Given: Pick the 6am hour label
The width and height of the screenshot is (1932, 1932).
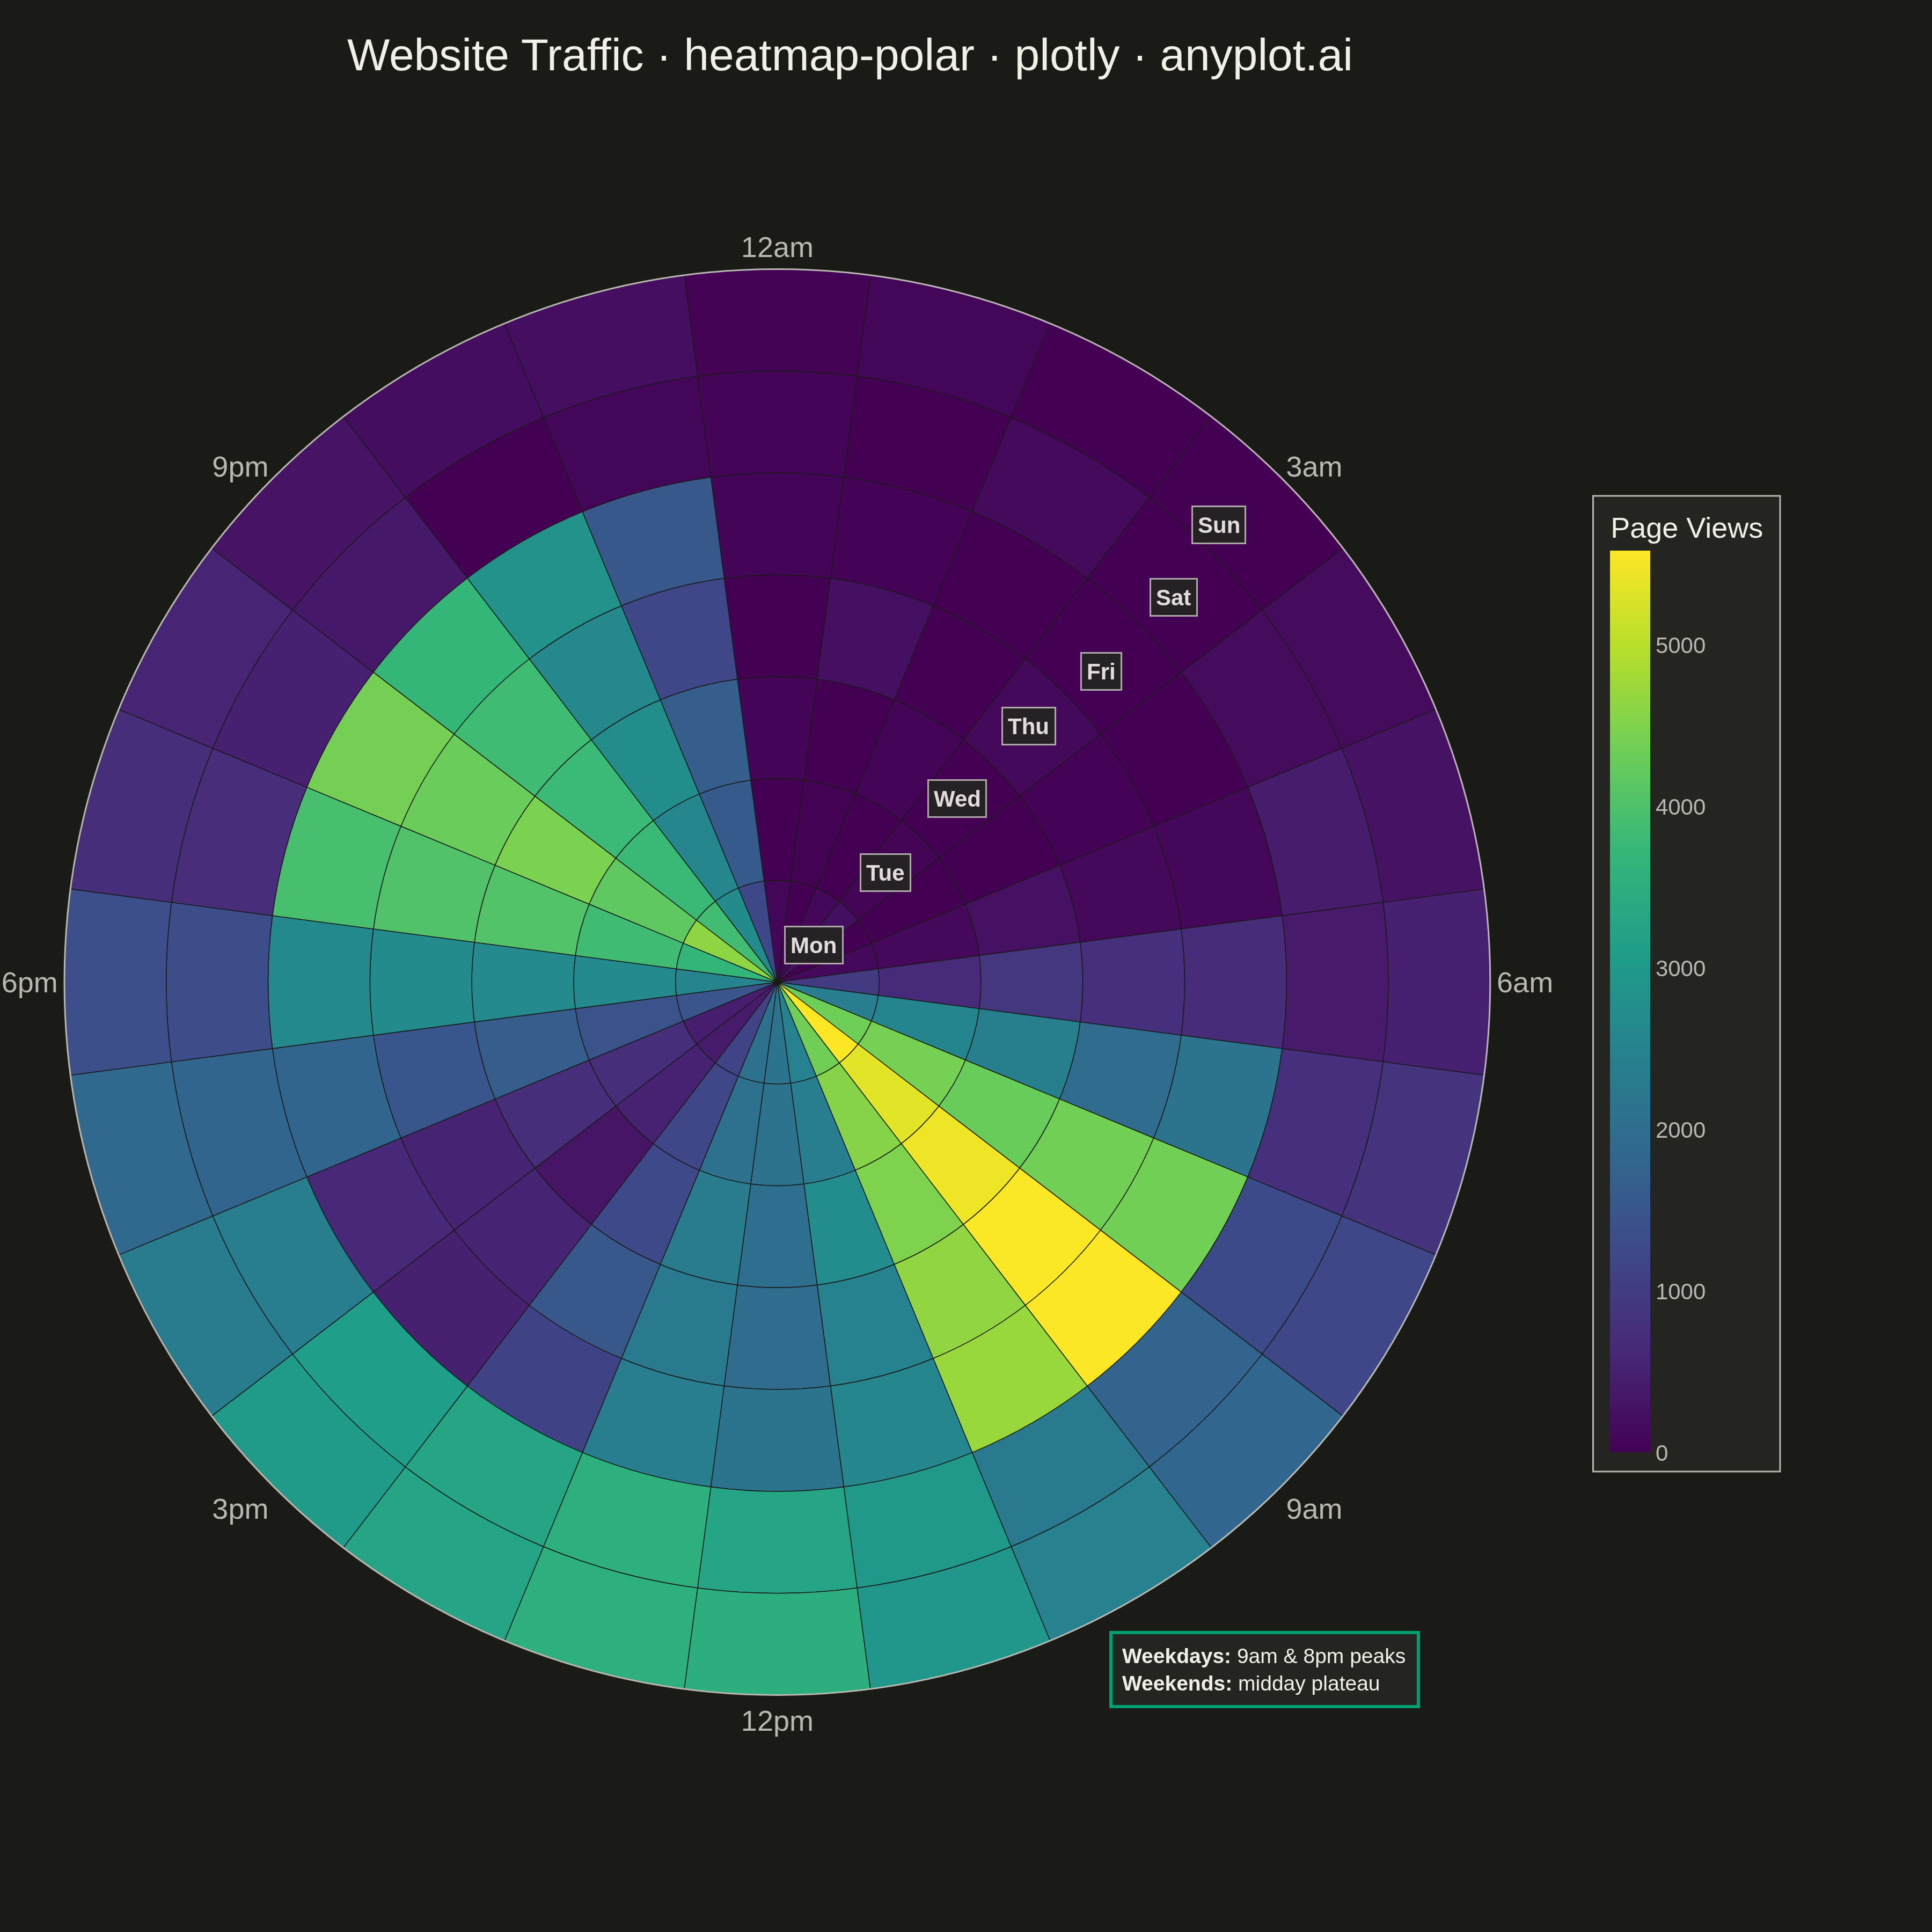Looking at the screenshot, I should [x=1524, y=983].
